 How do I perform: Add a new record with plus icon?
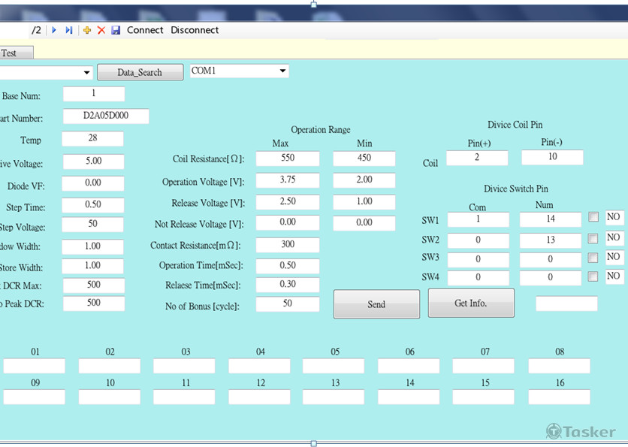pyautogui.click(x=87, y=30)
